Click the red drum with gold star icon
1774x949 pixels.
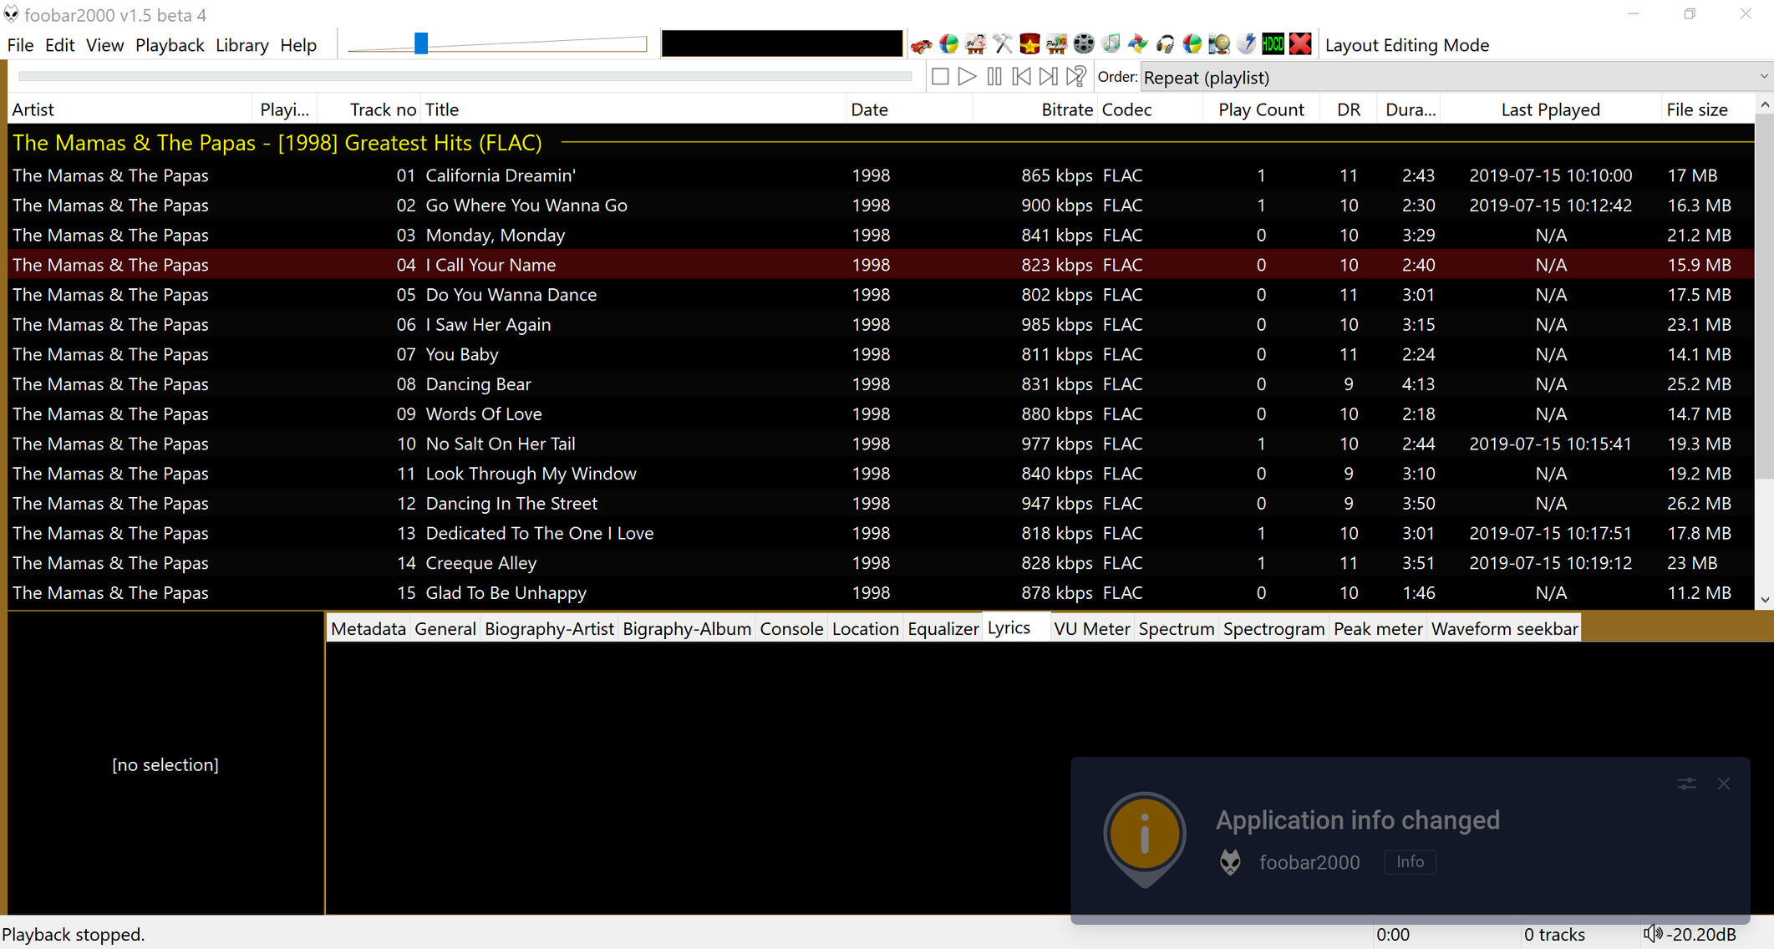(1029, 44)
